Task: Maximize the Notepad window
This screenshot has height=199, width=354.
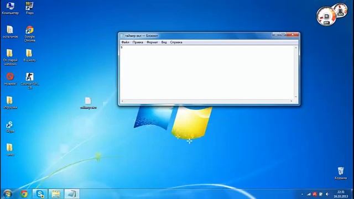Action: coord(283,34)
